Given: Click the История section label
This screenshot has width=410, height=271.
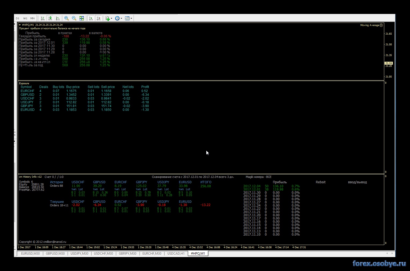Looking at the screenshot, I should 56,182.
